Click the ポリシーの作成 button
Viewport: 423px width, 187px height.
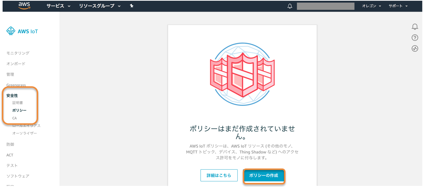coord(264,176)
